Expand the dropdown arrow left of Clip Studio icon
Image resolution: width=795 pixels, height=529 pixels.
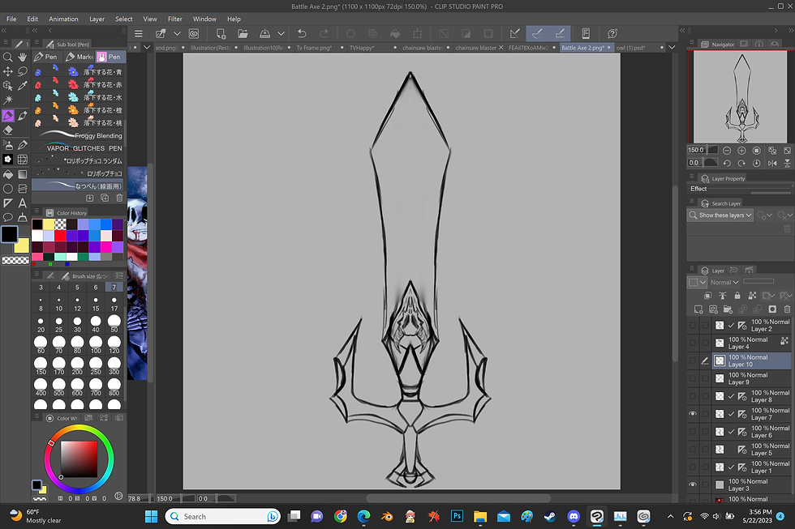click(177, 33)
